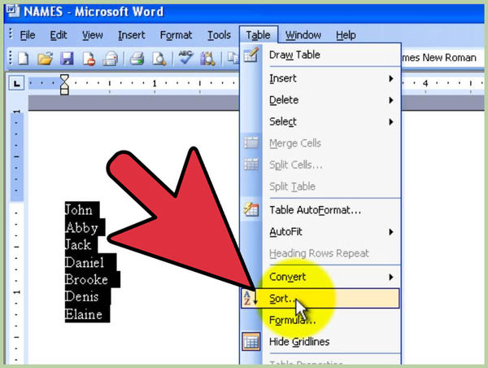Open the Help menu

pyautogui.click(x=346, y=35)
